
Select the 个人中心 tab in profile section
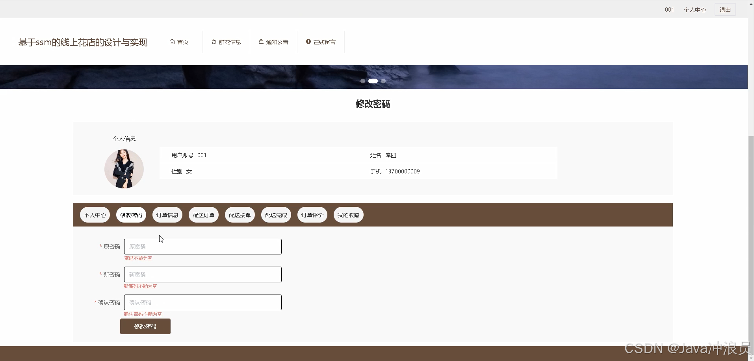tap(95, 215)
